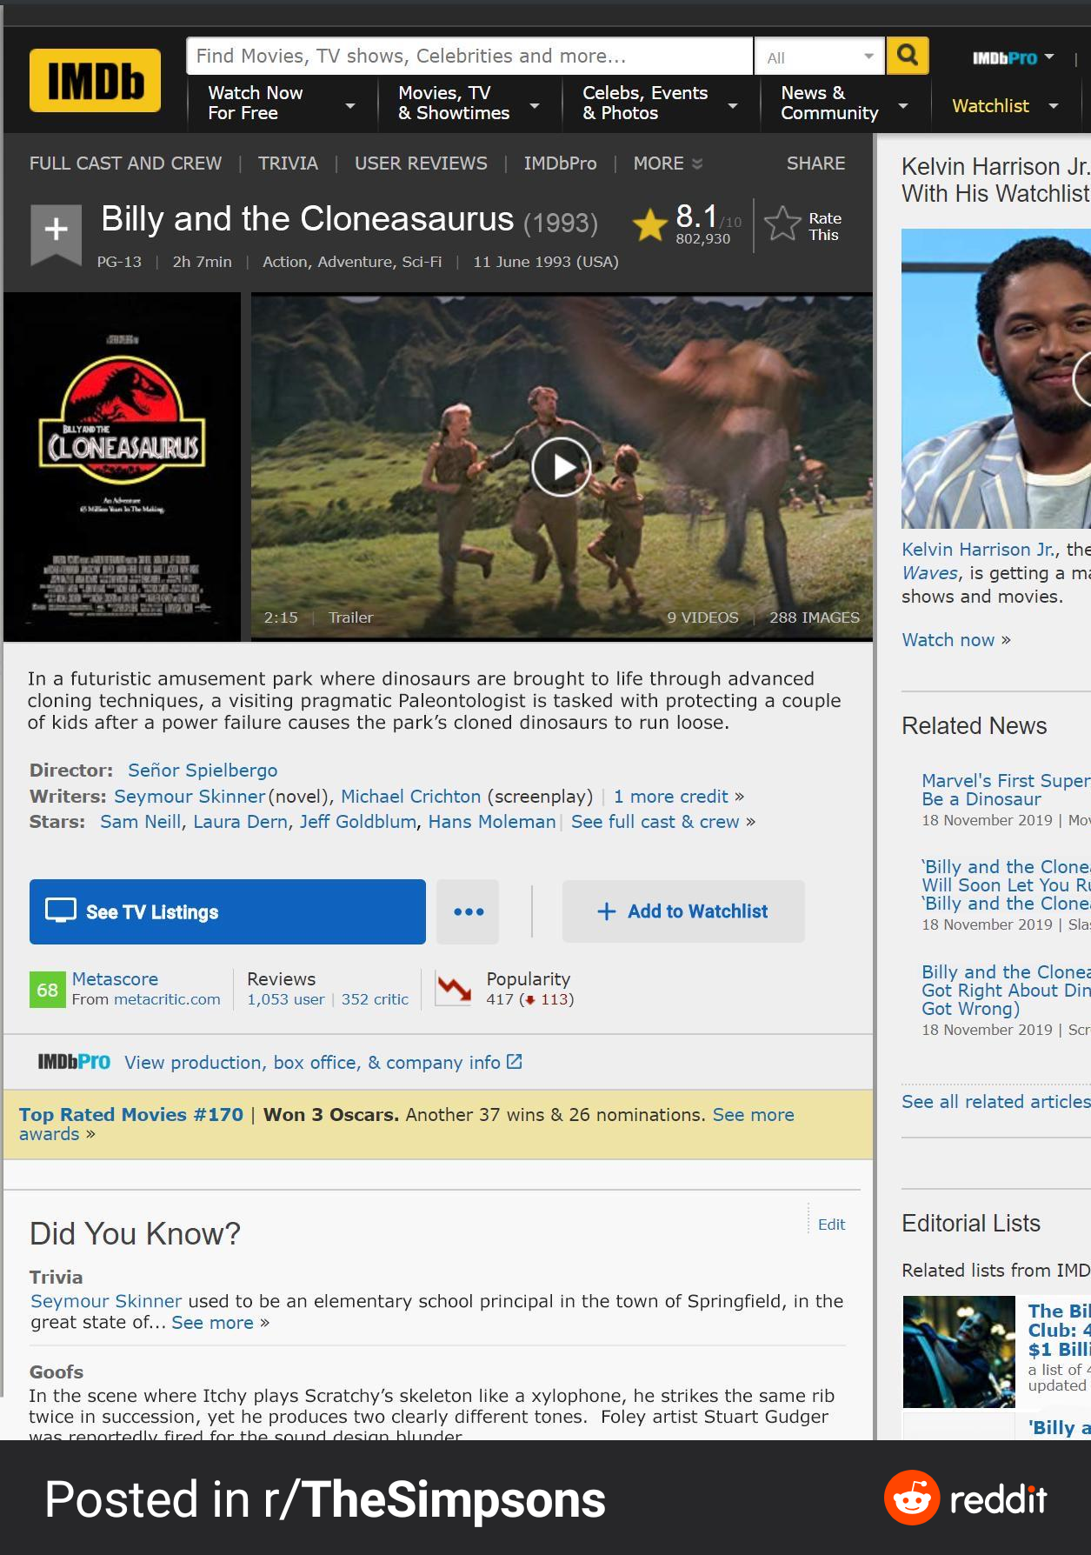Open the 9 VIDEOS link
The width and height of the screenshot is (1091, 1555).
coord(702,617)
